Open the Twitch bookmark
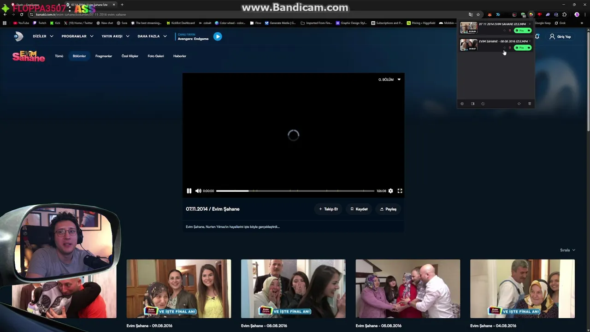590x332 pixels. tap(40, 23)
